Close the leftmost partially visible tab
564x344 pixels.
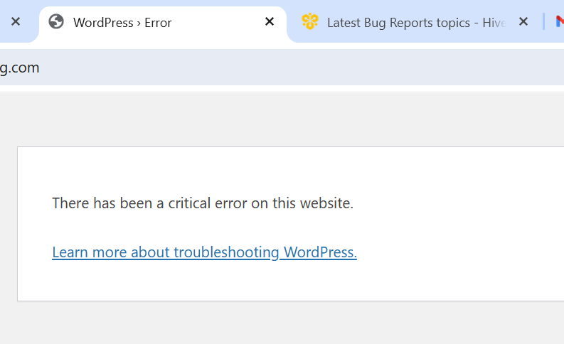point(16,22)
